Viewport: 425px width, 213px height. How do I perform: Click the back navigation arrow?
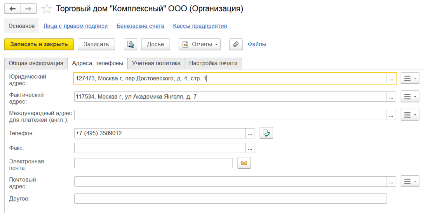tap(13, 9)
